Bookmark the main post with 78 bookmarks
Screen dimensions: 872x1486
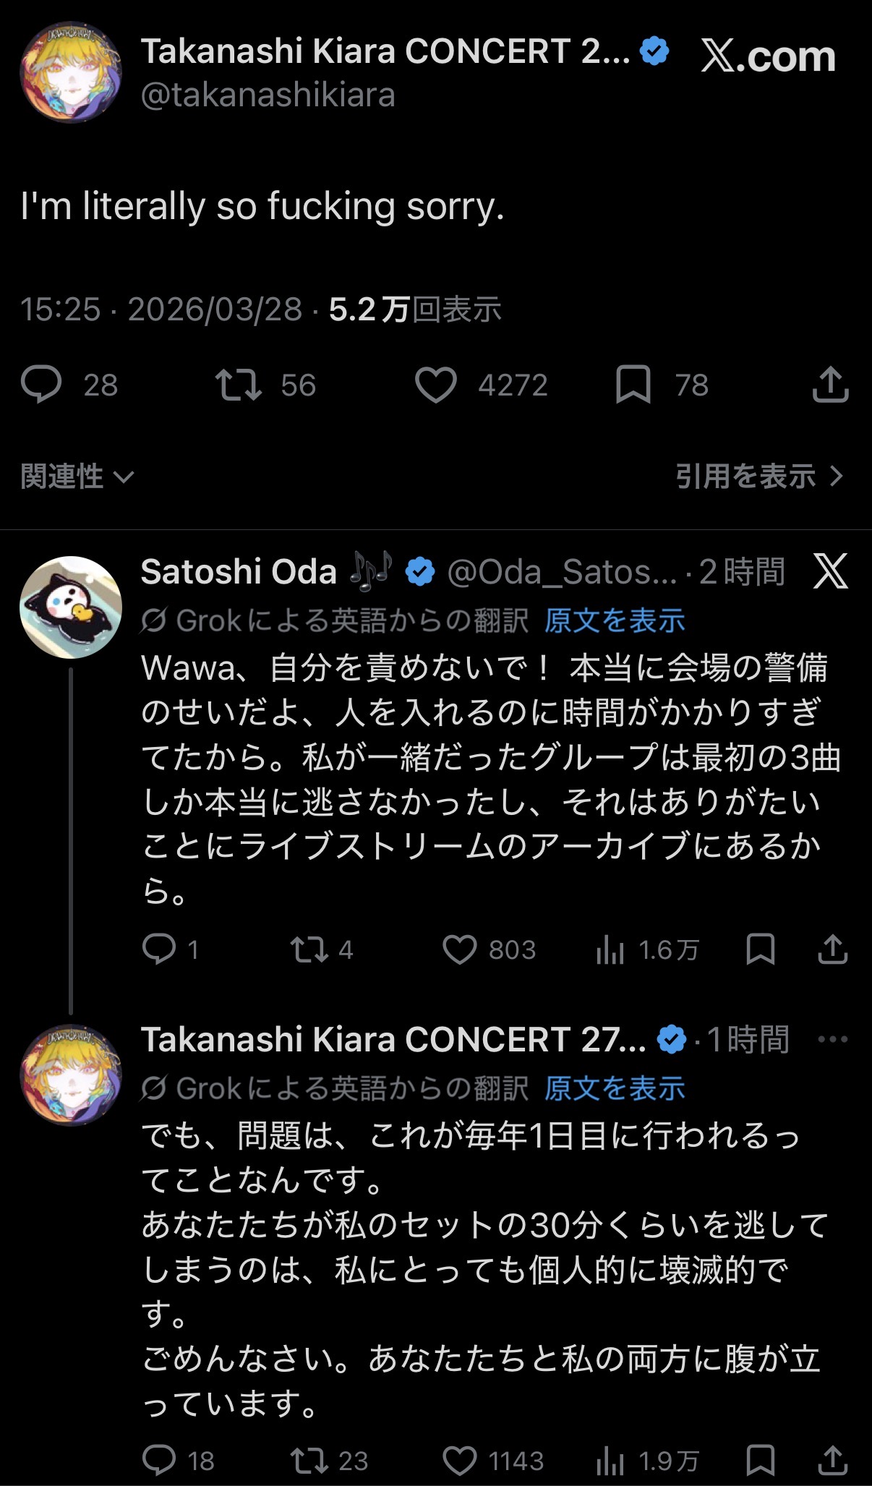(633, 384)
